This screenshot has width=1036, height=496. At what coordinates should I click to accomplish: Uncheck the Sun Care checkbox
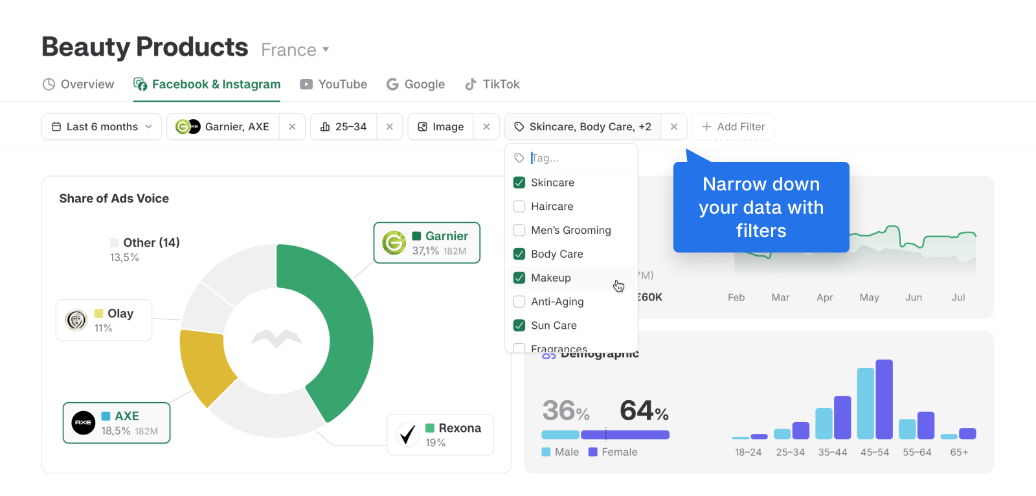point(519,325)
